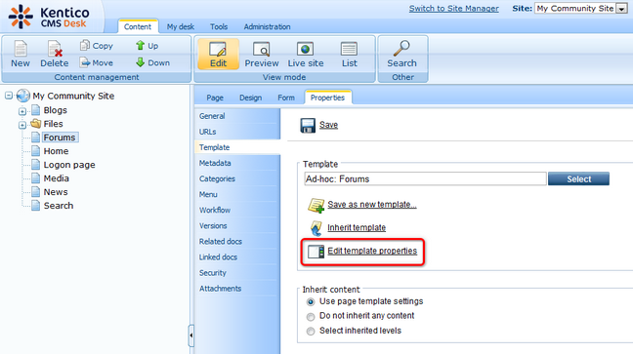Open the Search magnifier tool
The height and width of the screenshot is (354, 633).
(x=401, y=54)
